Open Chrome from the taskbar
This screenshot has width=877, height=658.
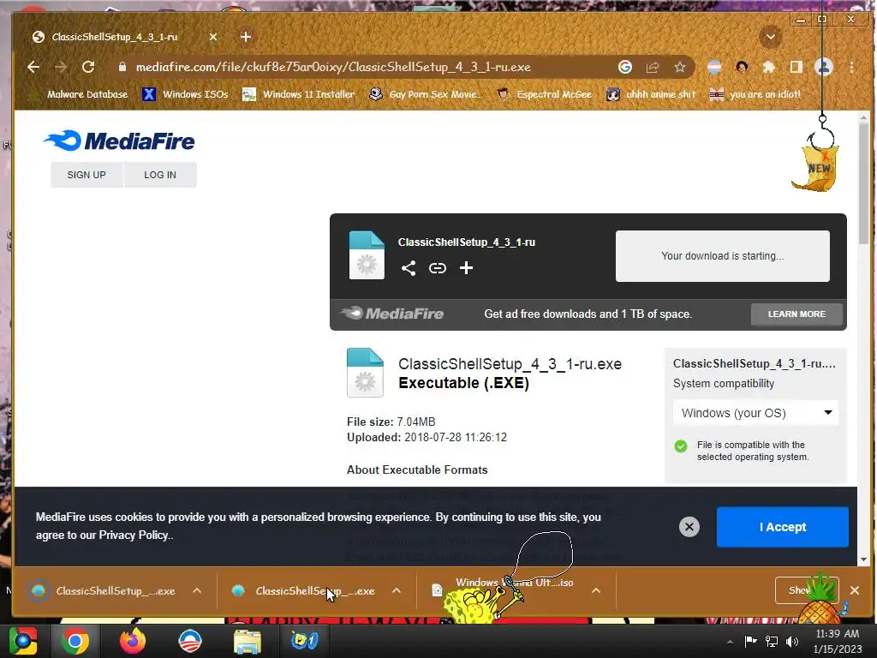[x=75, y=641]
